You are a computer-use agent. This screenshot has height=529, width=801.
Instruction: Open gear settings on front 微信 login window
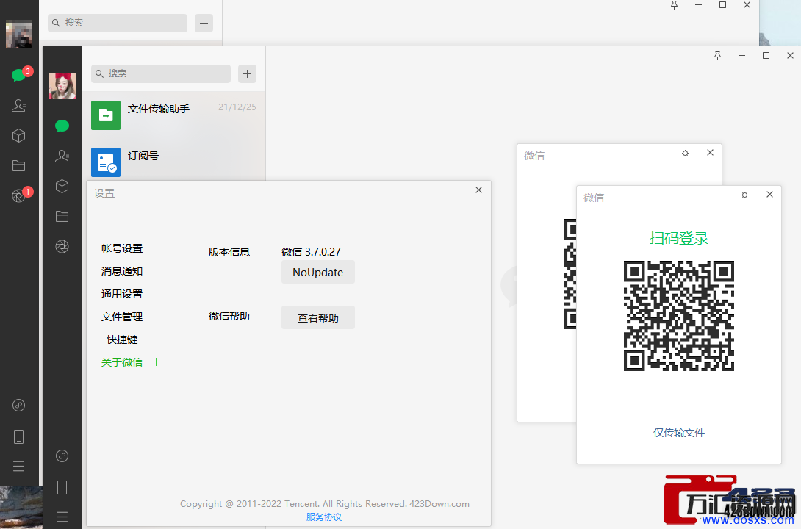click(x=745, y=195)
